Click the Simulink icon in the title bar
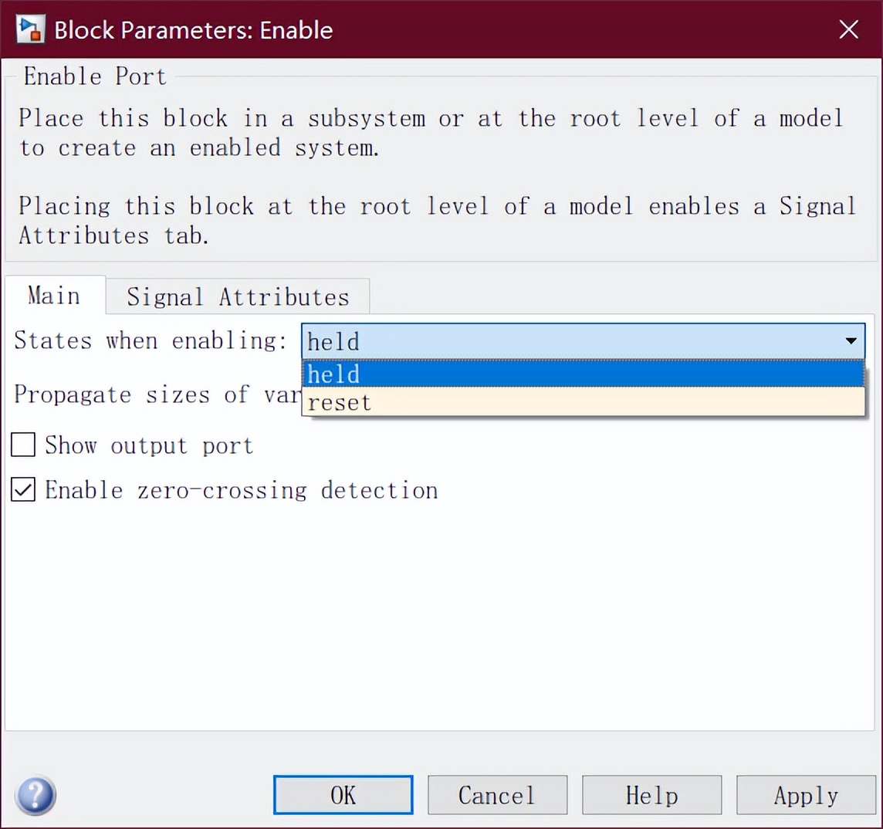This screenshot has height=829, width=883. [x=31, y=29]
